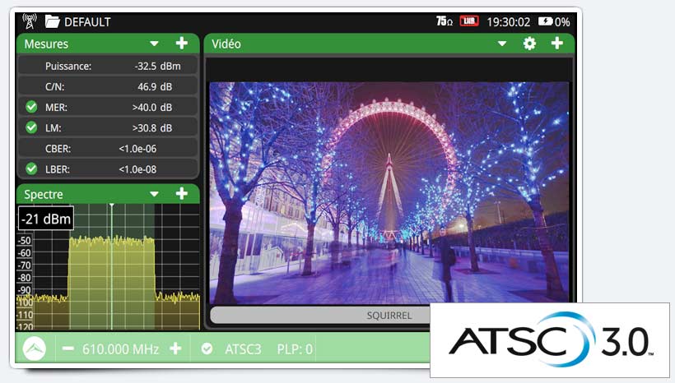Click the Mesures panel title
Screen dimensions: 675x383
click(x=46, y=44)
